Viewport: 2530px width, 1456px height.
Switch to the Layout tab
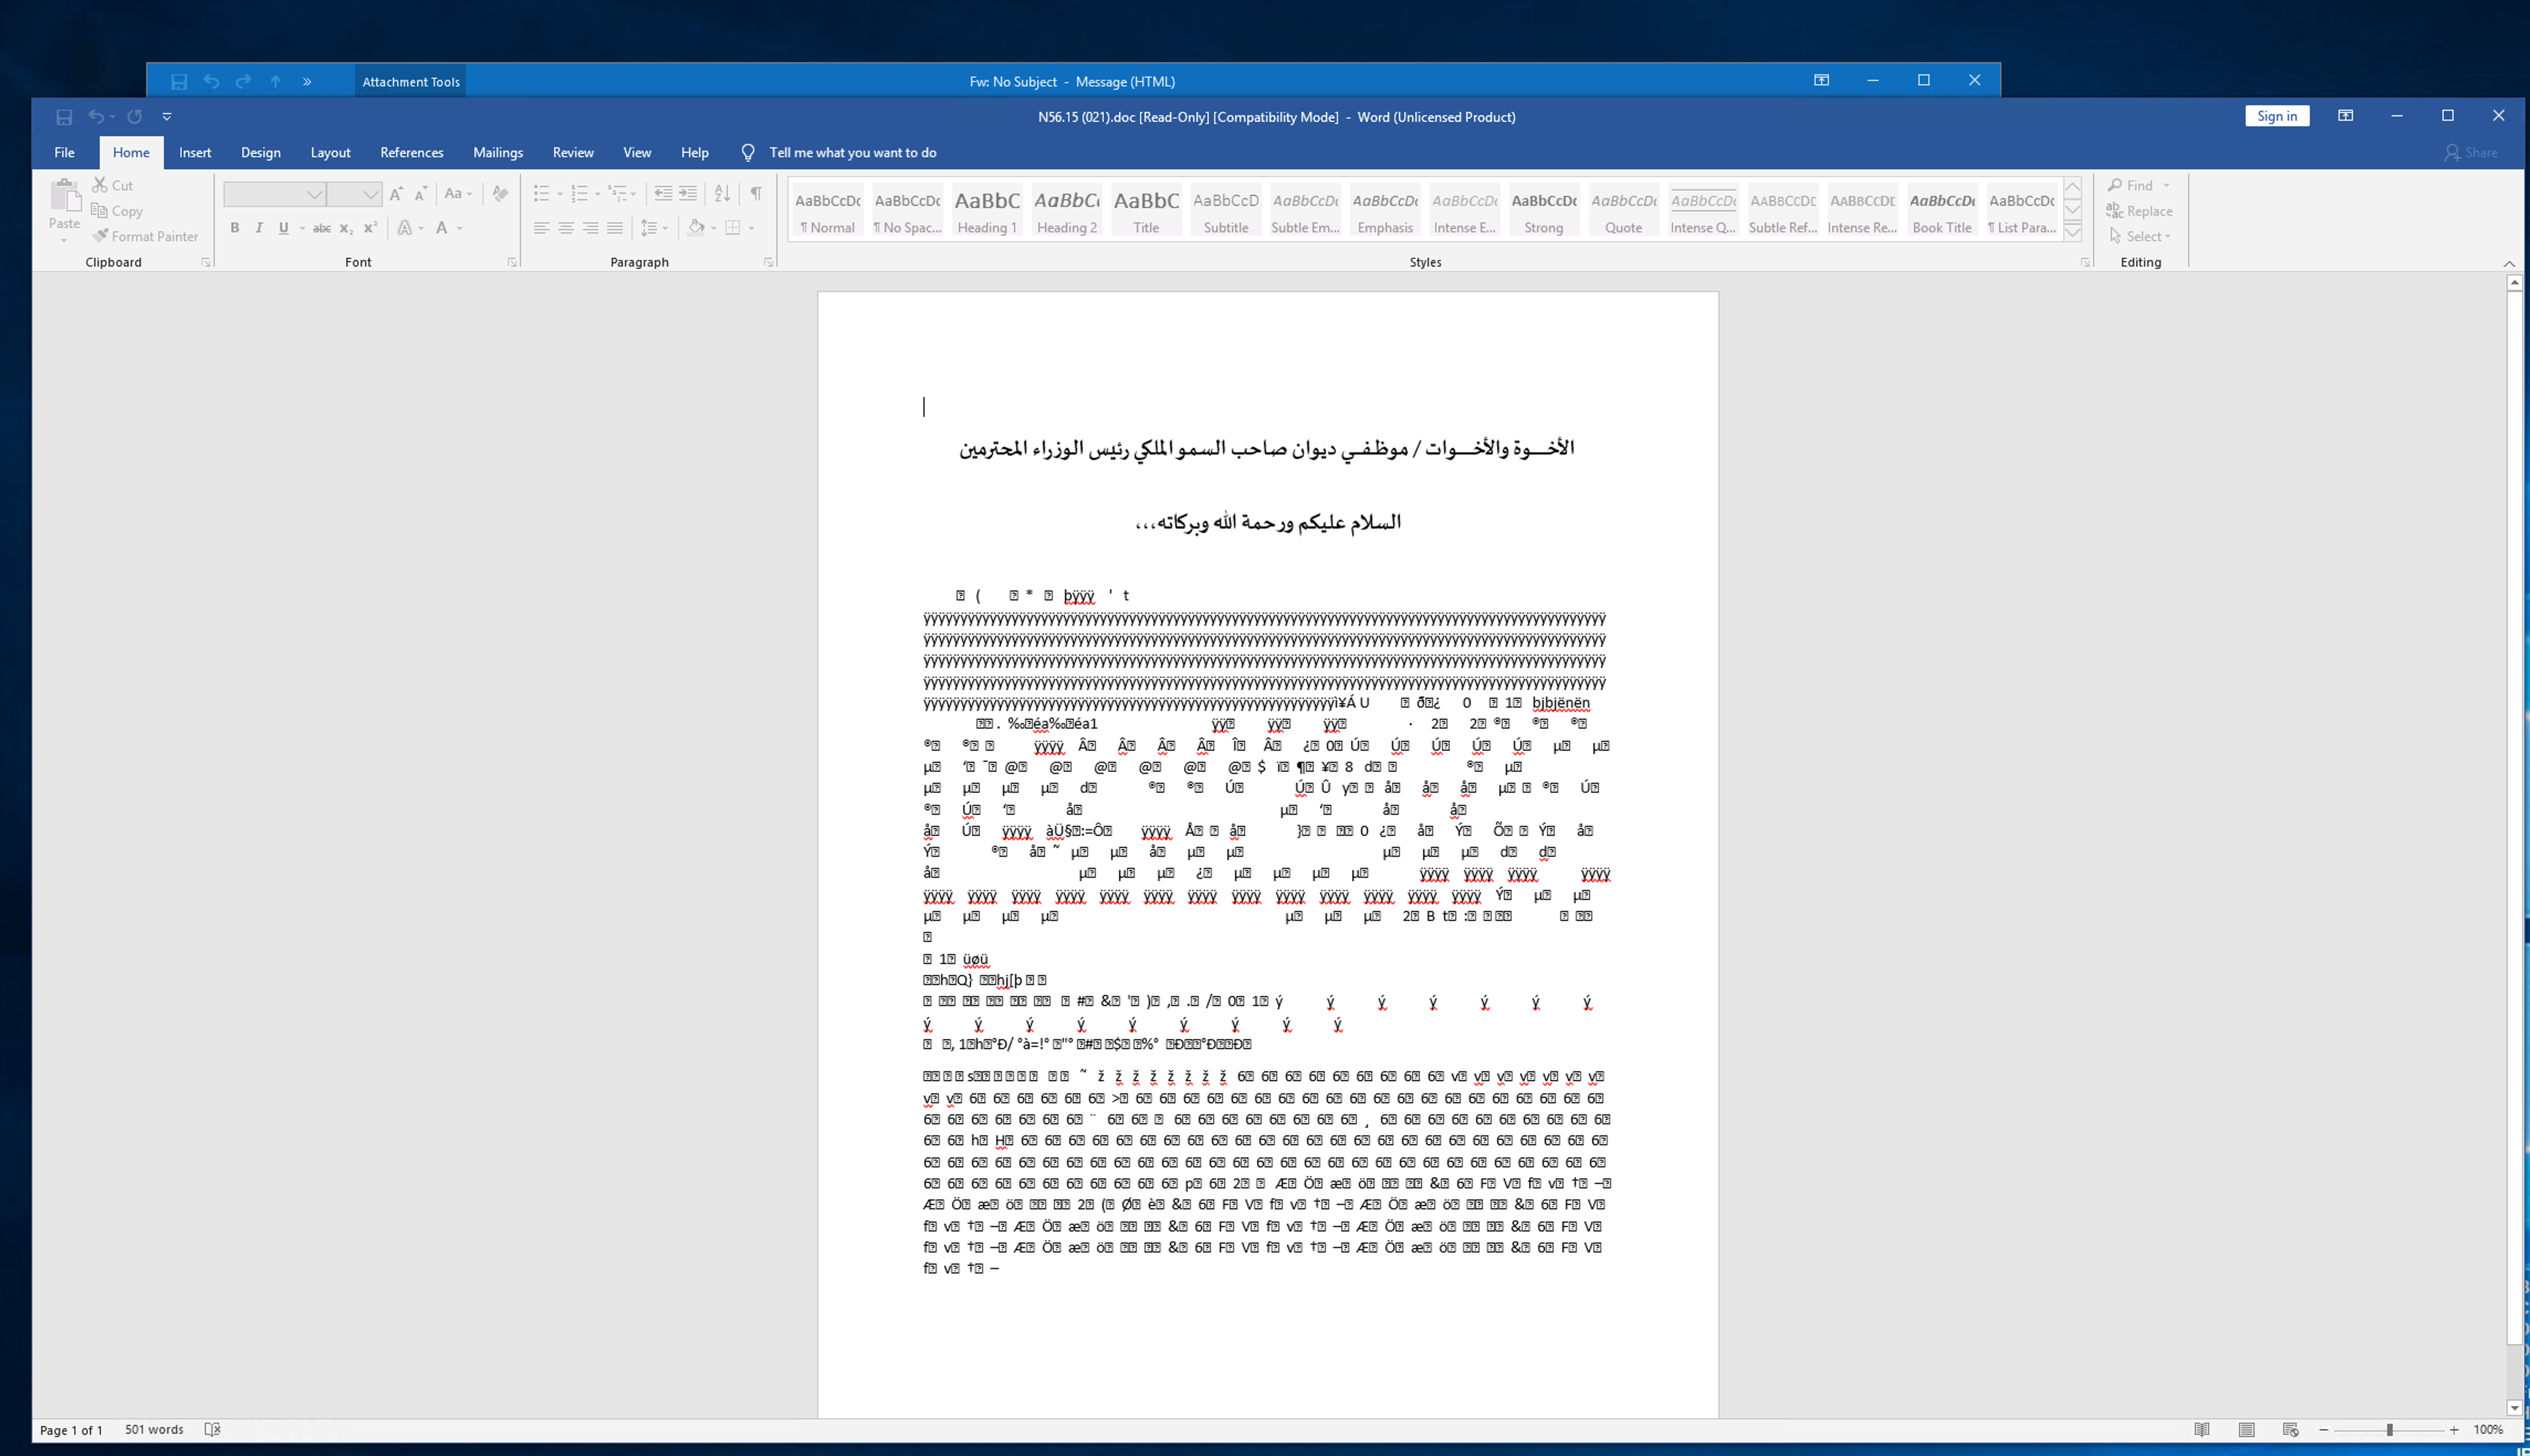click(330, 152)
